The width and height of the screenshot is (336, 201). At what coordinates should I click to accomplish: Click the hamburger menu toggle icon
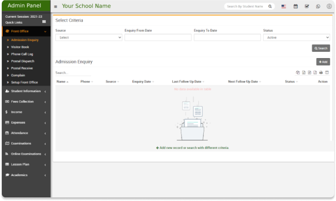click(55, 7)
